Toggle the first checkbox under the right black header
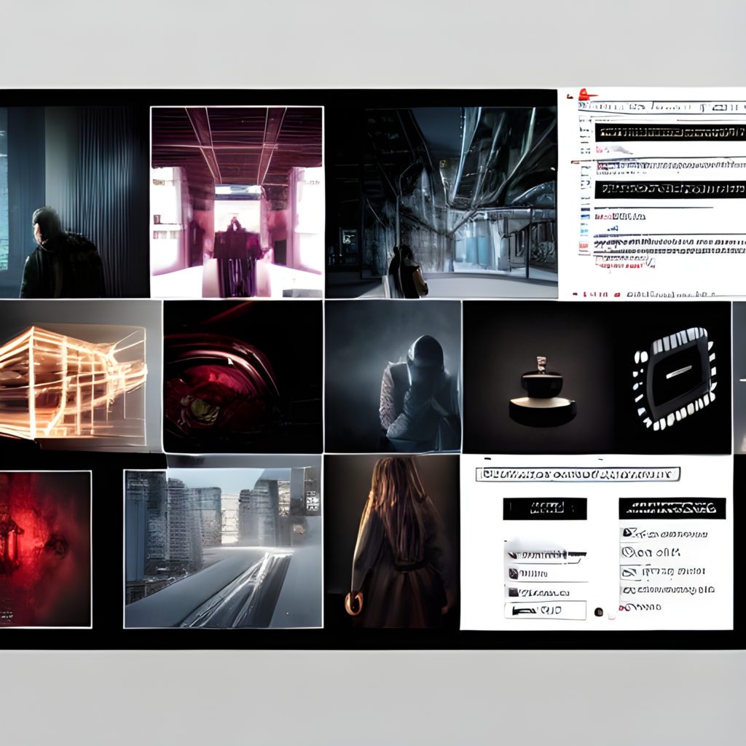746x746 pixels. (627, 533)
